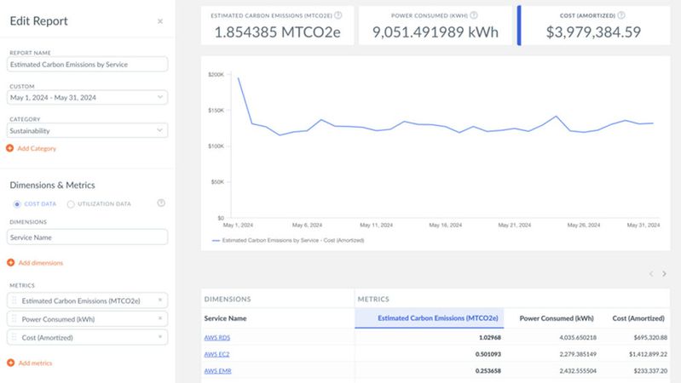Go to next table page arrow
Viewport: 681px width, 383px height.
pos(665,274)
